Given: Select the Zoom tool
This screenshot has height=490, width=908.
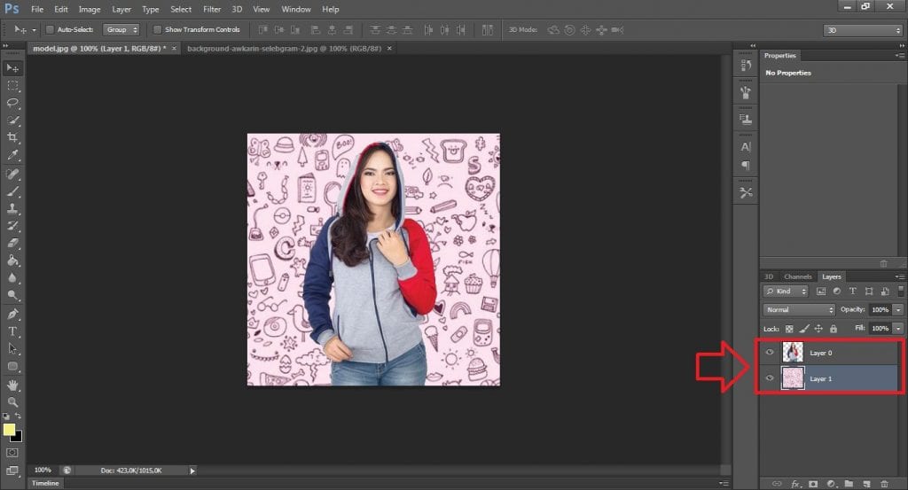Looking at the screenshot, I should pos(12,401).
